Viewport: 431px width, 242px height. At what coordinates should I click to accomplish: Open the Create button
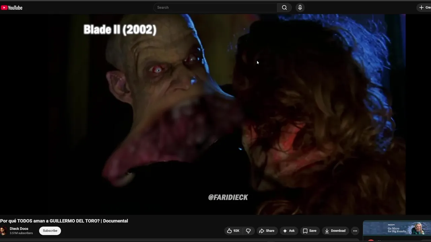(x=424, y=7)
